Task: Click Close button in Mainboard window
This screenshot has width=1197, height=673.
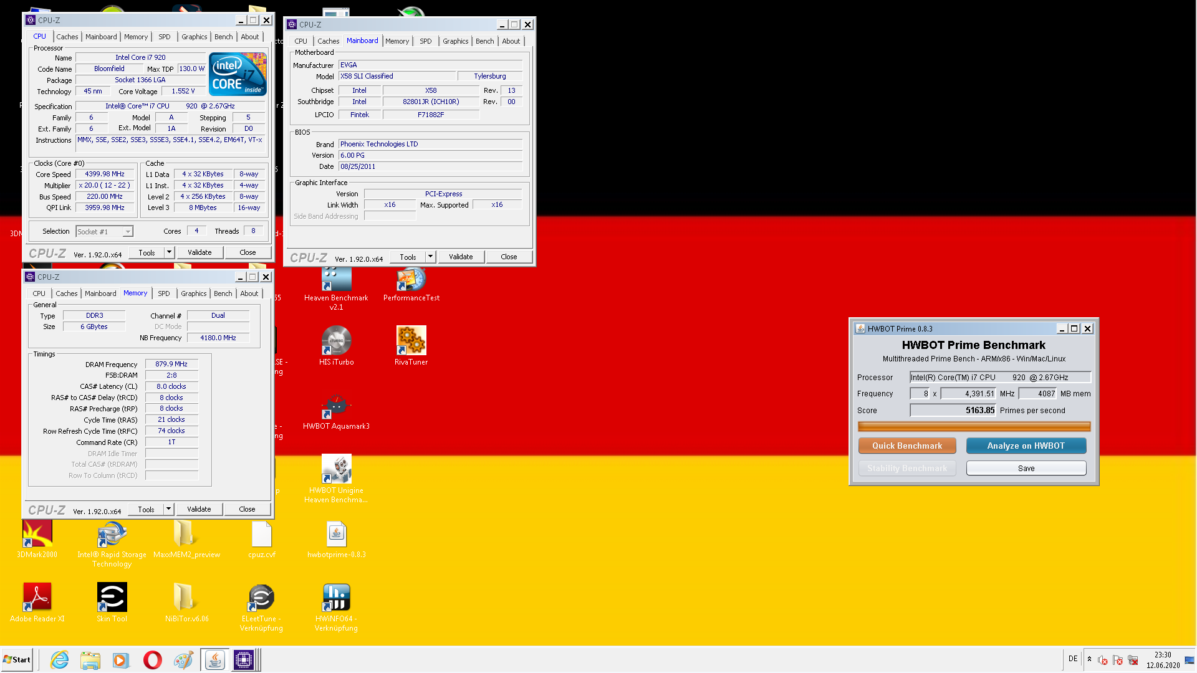Action: pos(509,257)
